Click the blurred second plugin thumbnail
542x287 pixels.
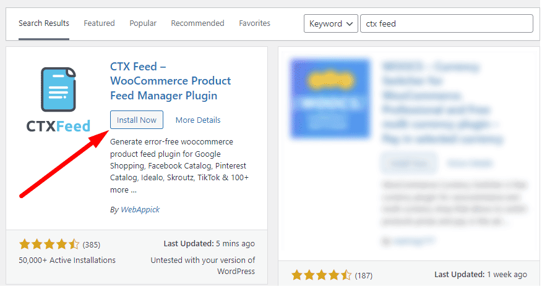click(x=330, y=99)
